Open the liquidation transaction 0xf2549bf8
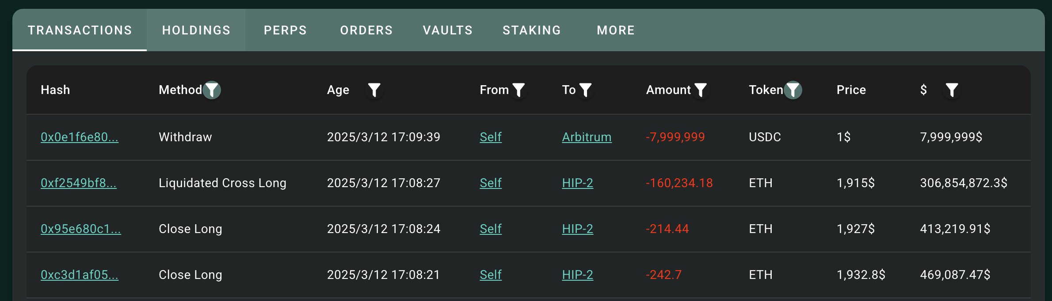 click(79, 183)
